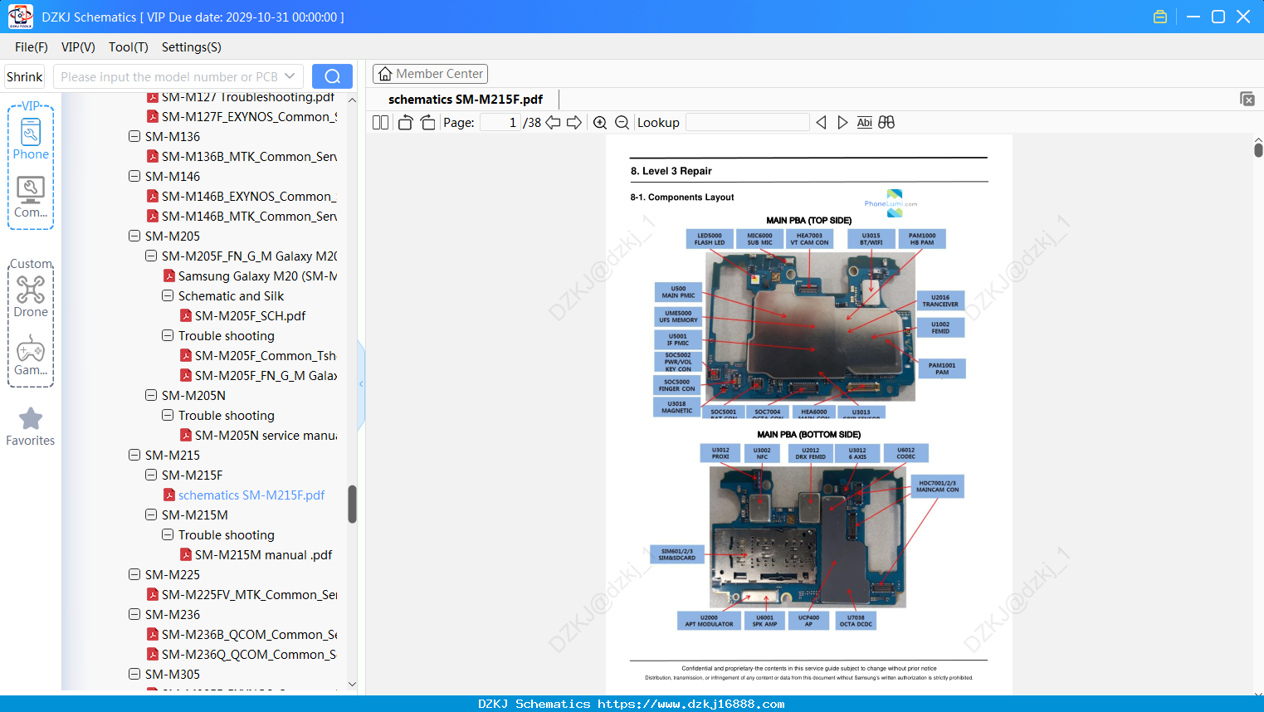Zoom in on the PDF page

[x=600, y=123]
